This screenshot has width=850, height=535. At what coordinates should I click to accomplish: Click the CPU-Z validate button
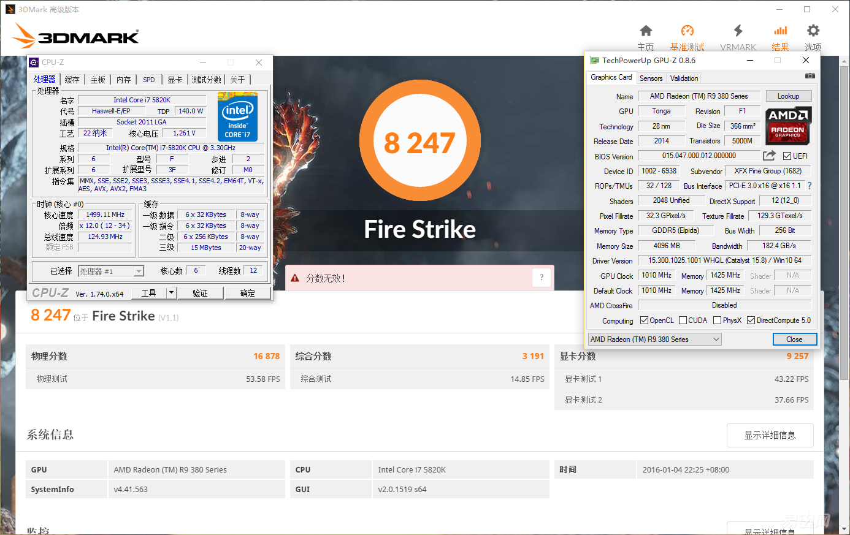(x=200, y=293)
